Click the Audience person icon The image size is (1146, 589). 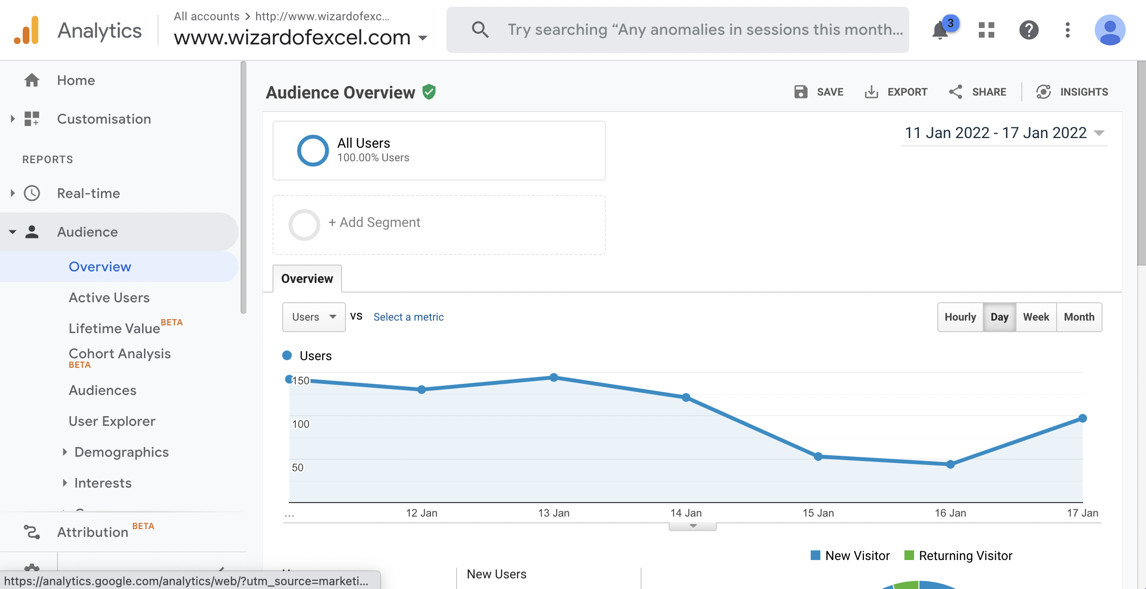[32, 232]
